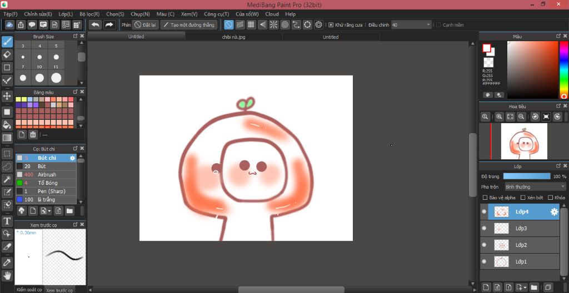Switch to Kiểm soát cọ tab

click(29, 290)
